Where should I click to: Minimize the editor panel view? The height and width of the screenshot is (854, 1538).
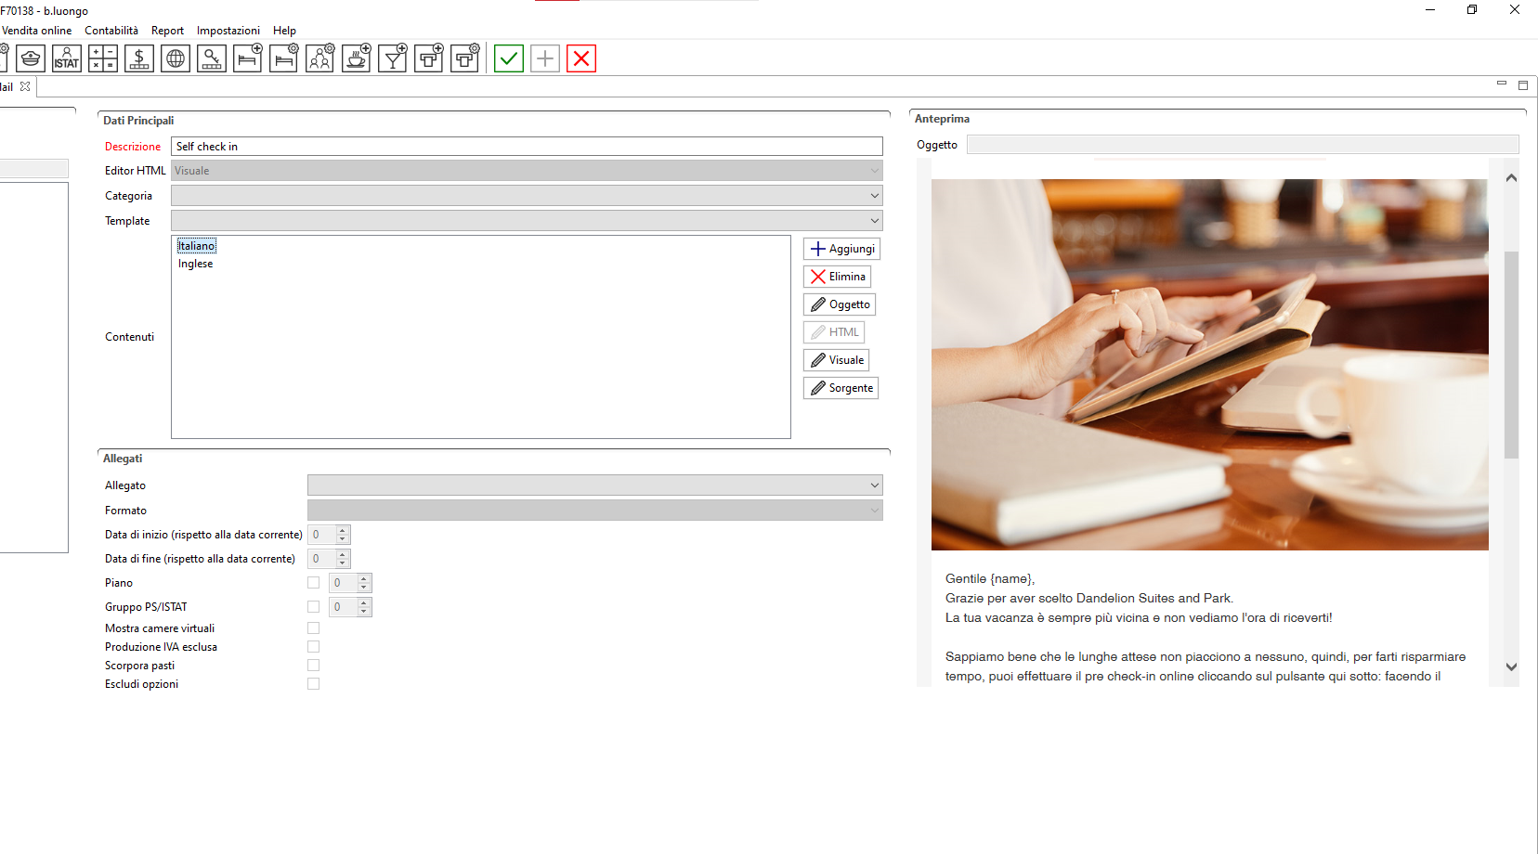[1502, 84]
